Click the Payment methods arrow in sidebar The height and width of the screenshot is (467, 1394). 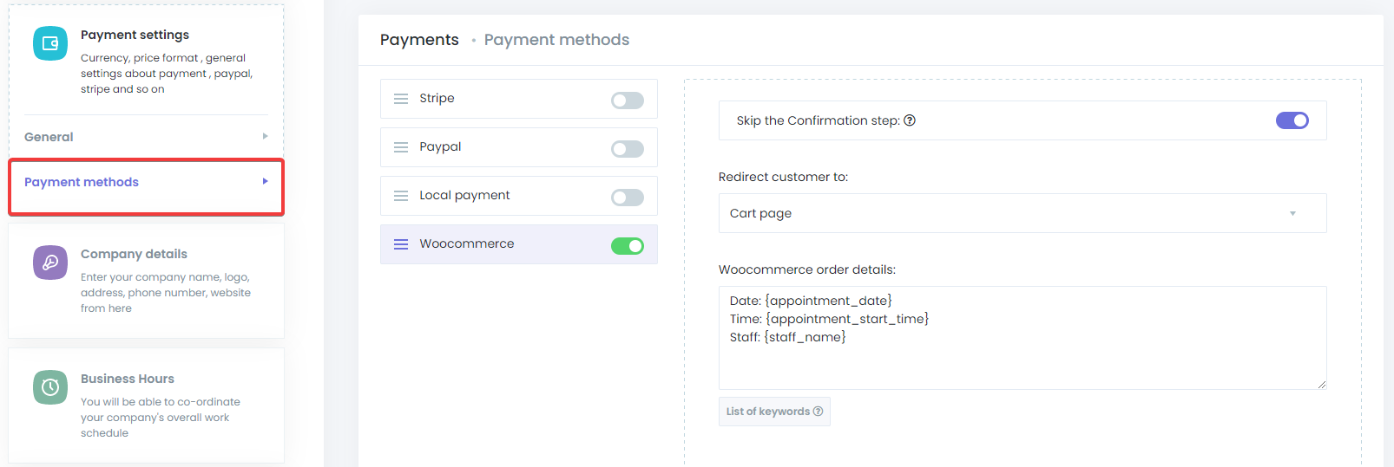265,181
